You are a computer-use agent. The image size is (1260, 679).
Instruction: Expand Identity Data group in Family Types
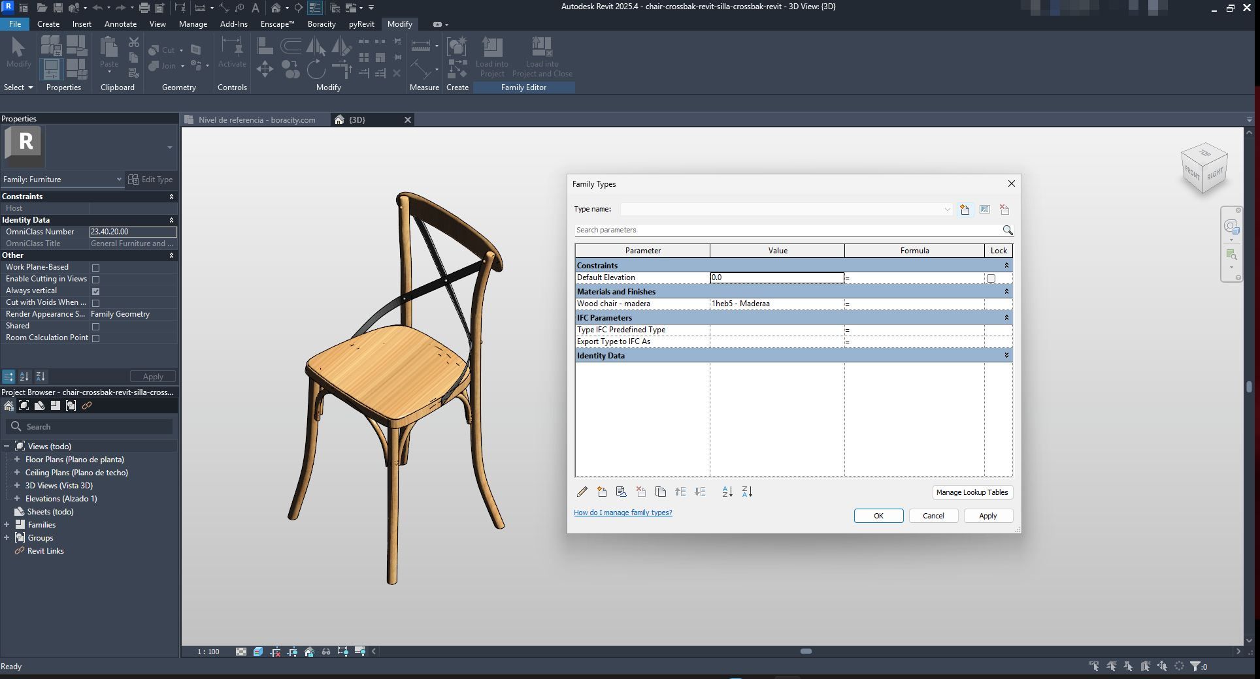click(1006, 355)
